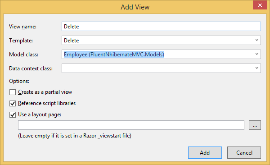Image resolution: width=270 pixels, height=165 pixels.
Task: Click the layout page path field
Action: [131, 125]
